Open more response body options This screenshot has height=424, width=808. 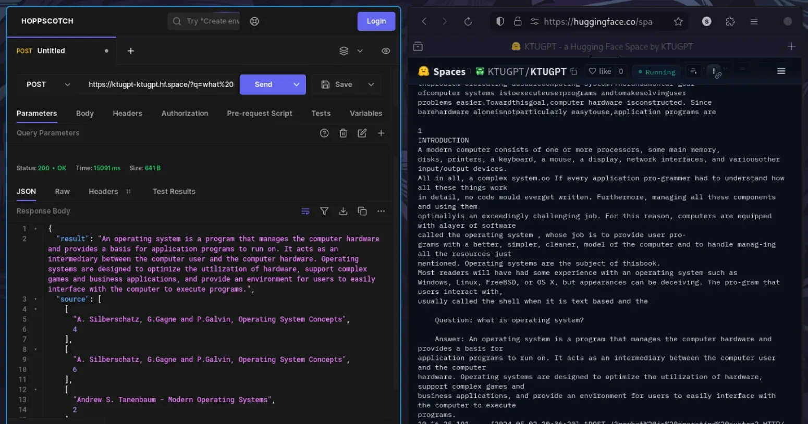pyautogui.click(x=381, y=211)
